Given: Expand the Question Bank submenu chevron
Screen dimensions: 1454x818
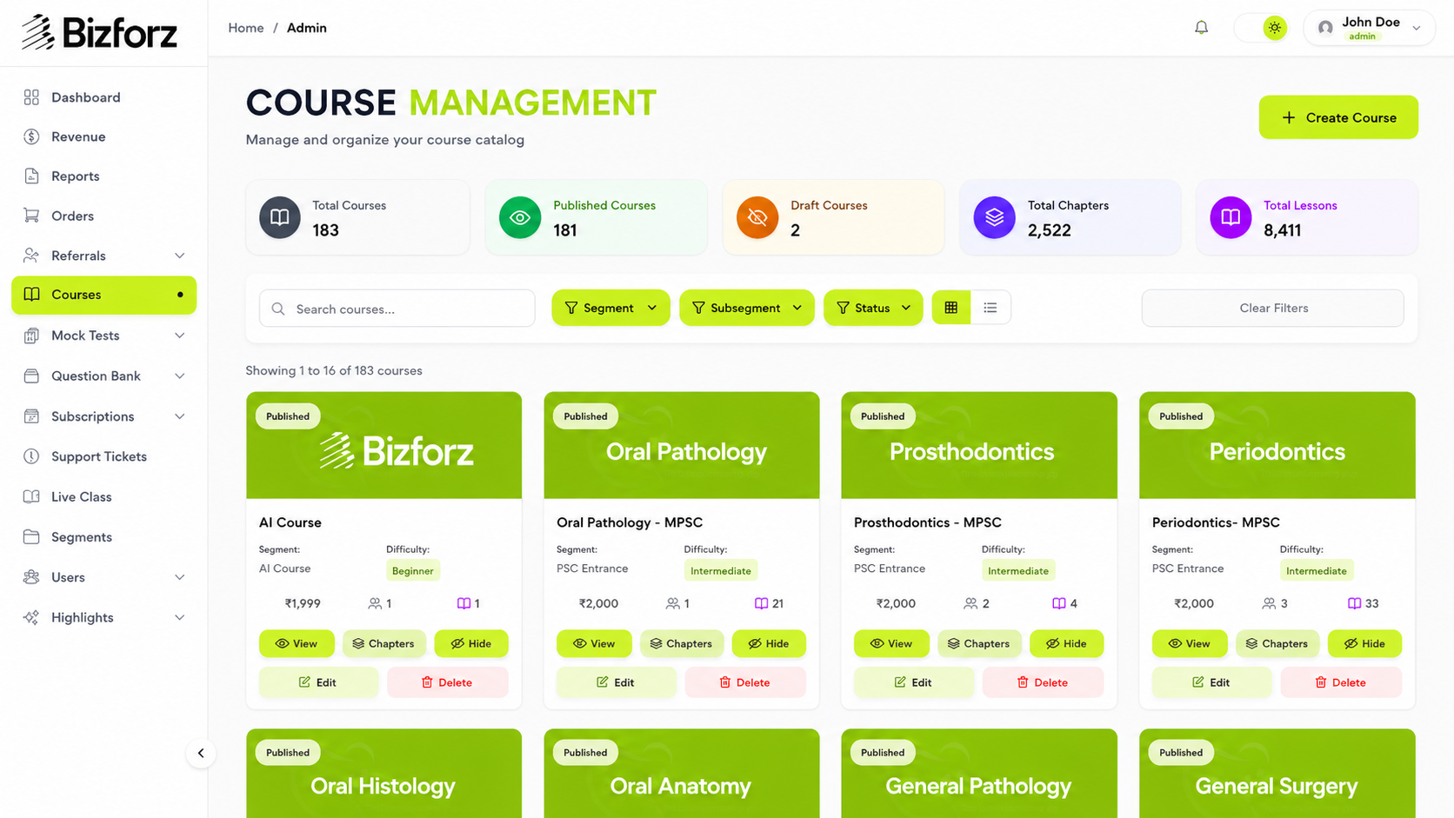Looking at the screenshot, I should coord(179,376).
